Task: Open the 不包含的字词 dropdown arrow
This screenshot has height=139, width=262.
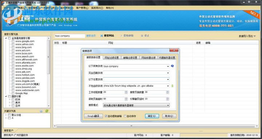Action: pos(168,86)
